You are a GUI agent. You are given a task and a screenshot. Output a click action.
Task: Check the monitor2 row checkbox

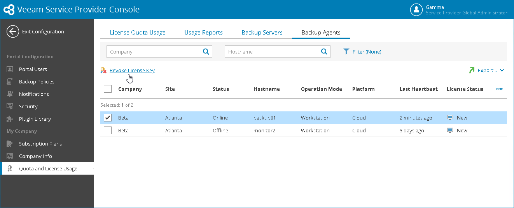[x=108, y=130]
